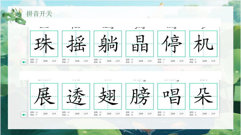Click 分步 button under 珠
The image size is (241, 135).
pos(54,61)
